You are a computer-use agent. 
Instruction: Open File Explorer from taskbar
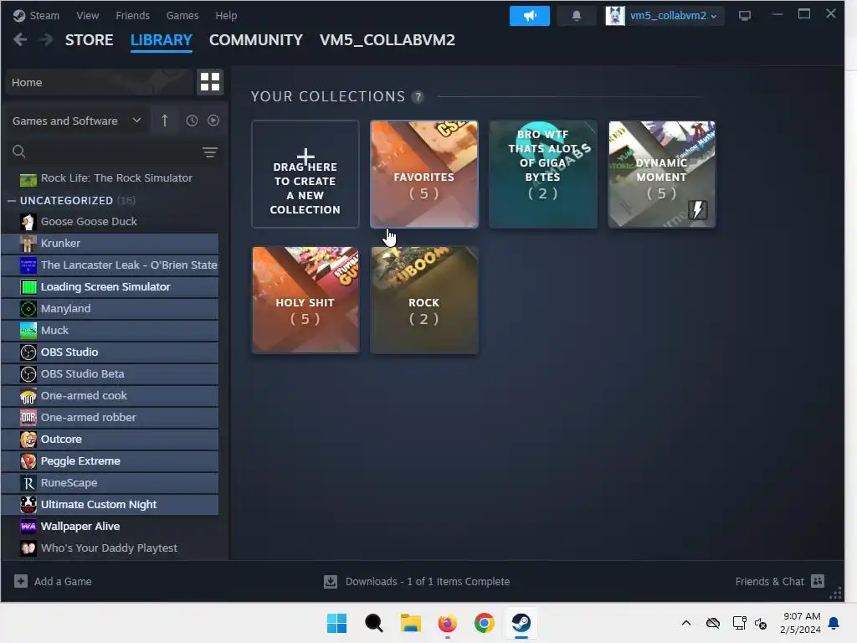coord(410,623)
